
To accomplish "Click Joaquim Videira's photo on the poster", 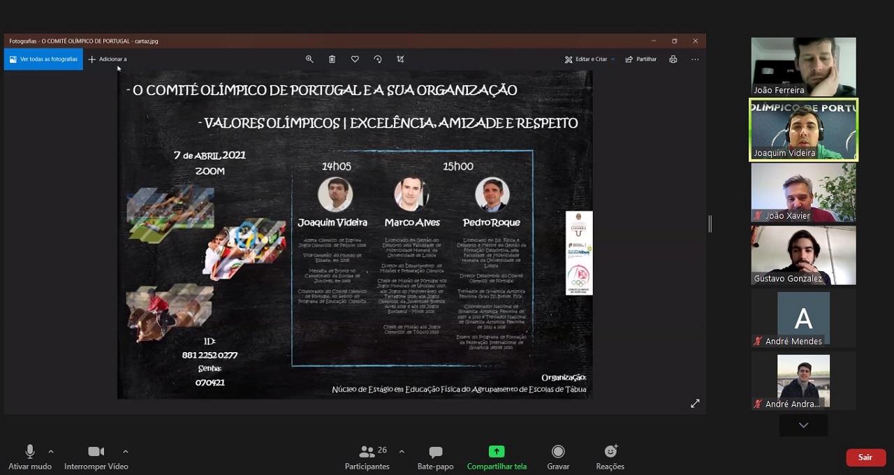I will pyautogui.click(x=335, y=194).
